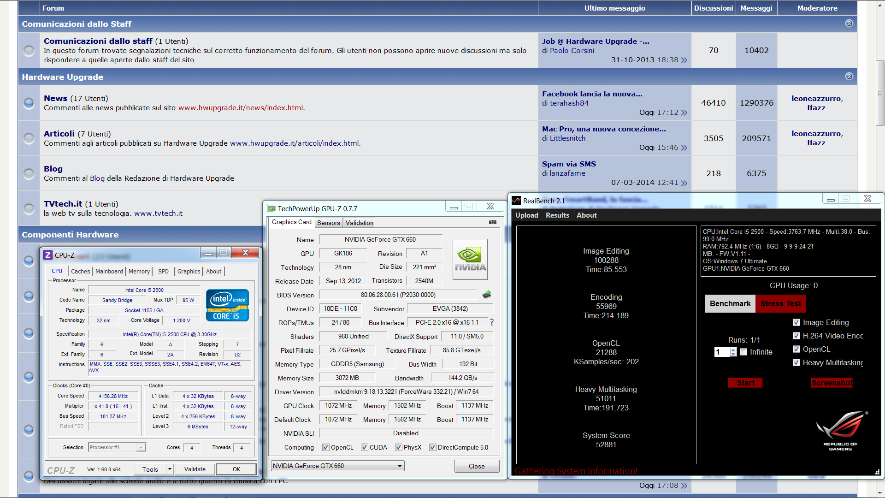Screen dimensions: 885x498
Task: Collapse the Hardware Upgrade forum category
Action: [x=849, y=77]
